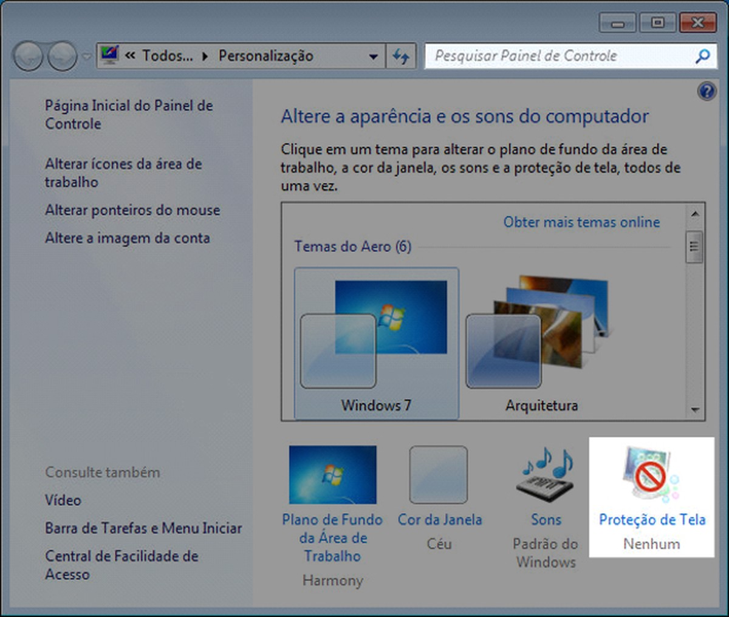Expand the address bar dropdown arrow
The width and height of the screenshot is (729, 617).
[x=372, y=56]
